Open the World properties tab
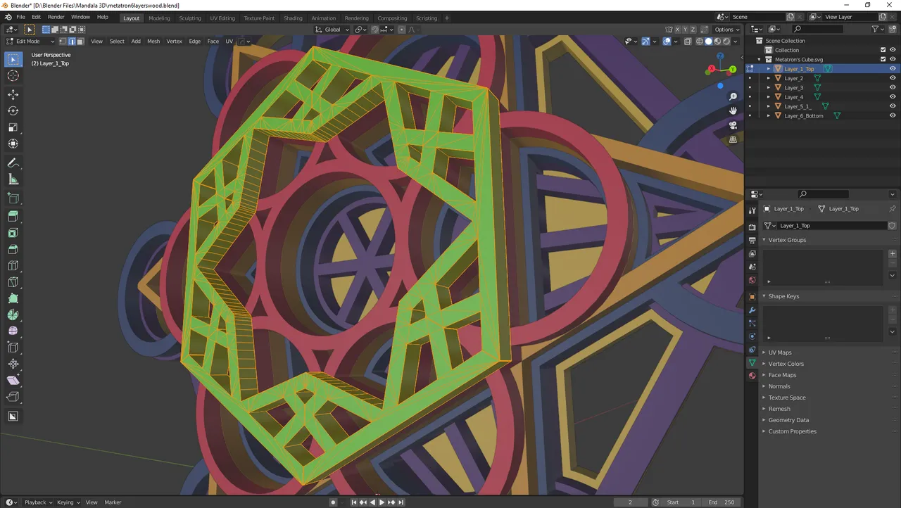 [752, 280]
